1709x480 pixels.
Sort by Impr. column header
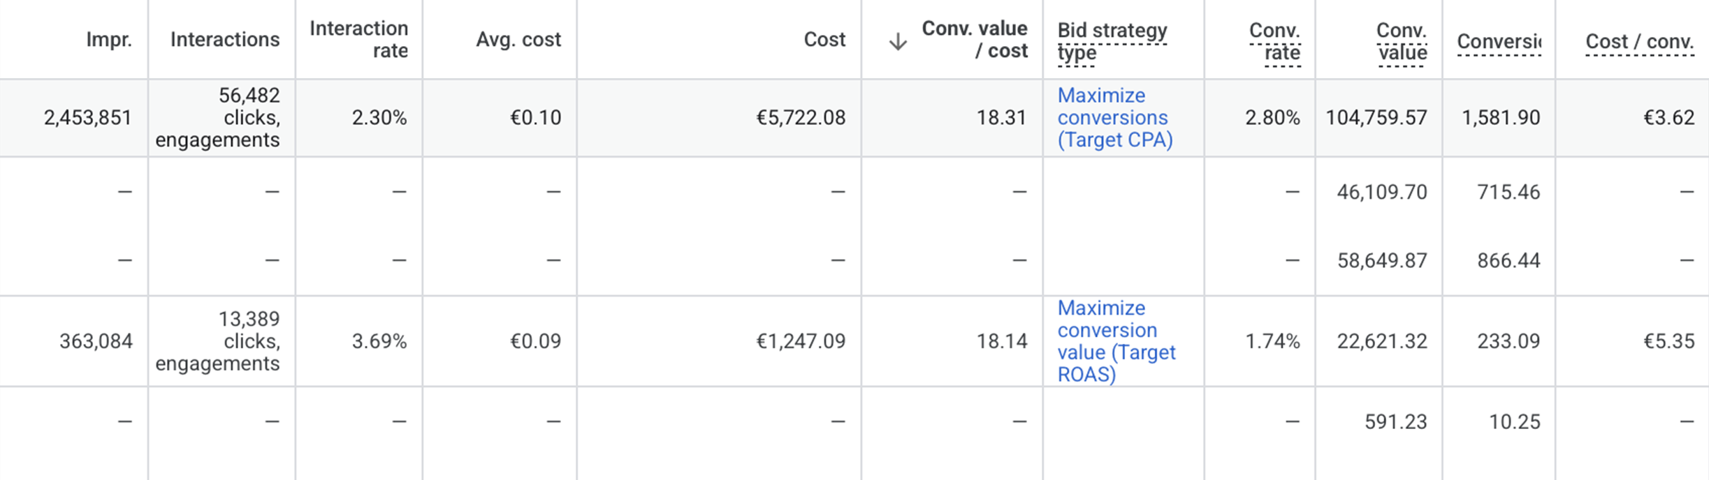tap(109, 40)
